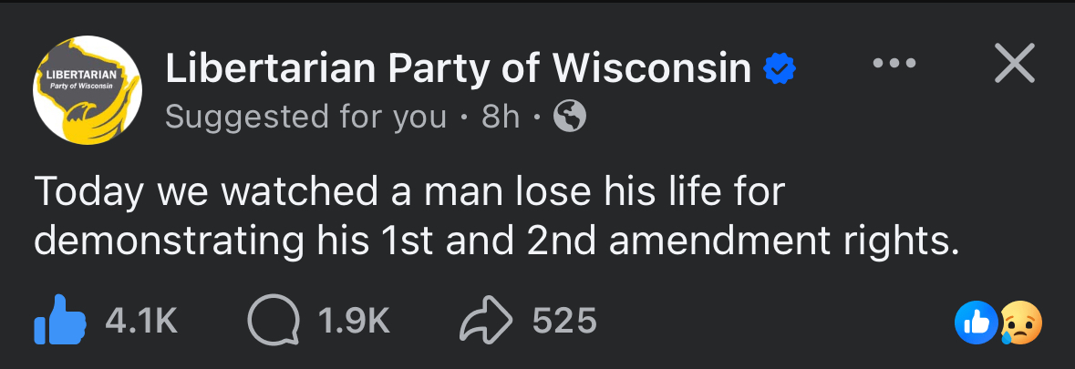Viewport: 1075px width, 369px height.
Task: Click the blue verified badge
Action: [x=780, y=68]
